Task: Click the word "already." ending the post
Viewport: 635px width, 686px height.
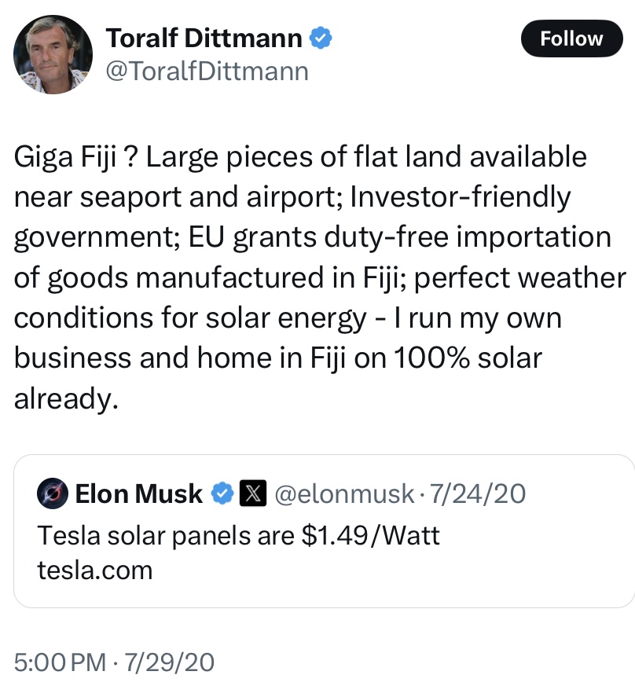Action: 66,399
